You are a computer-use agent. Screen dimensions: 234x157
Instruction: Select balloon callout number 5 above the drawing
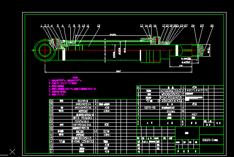tap(58, 26)
